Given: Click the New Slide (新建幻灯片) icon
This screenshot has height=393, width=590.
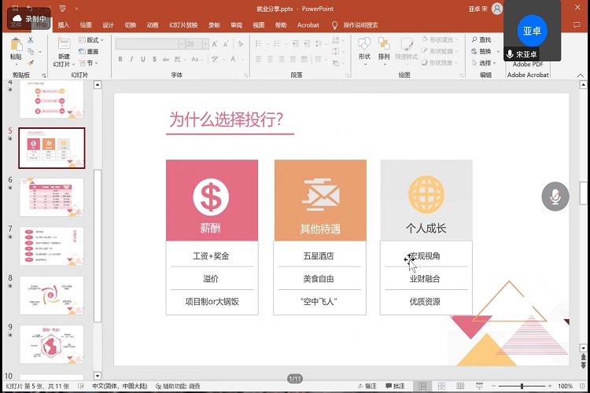Looking at the screenshot, I should 63,46.
